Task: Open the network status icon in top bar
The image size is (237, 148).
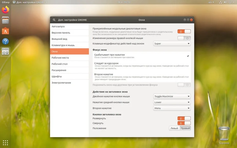Action: point(221,2)
